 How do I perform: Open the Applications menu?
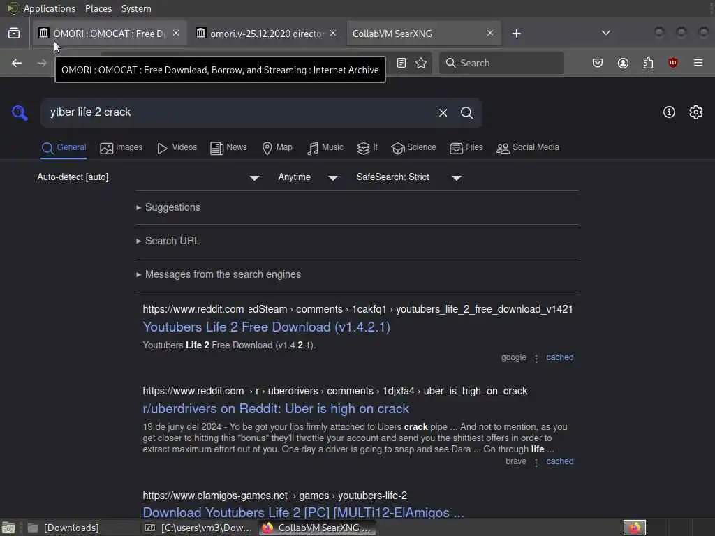(50, 8)
